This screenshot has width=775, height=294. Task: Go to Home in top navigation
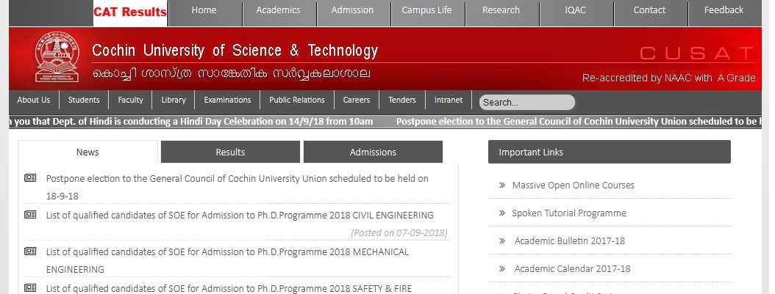(x=204, y=10)
